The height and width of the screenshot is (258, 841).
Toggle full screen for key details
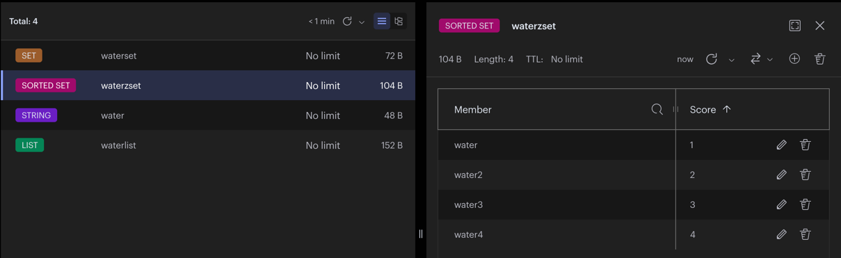click(x=795, y=26)
